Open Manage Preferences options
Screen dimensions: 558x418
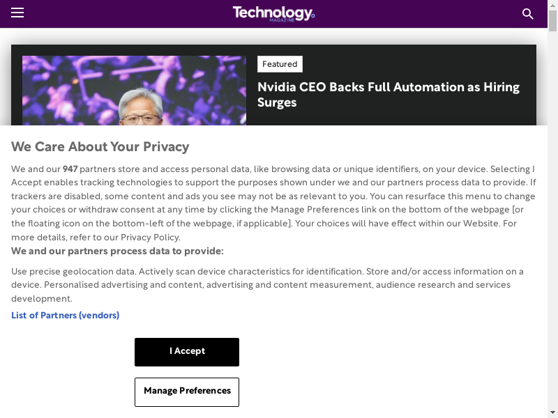coord(187,392)
